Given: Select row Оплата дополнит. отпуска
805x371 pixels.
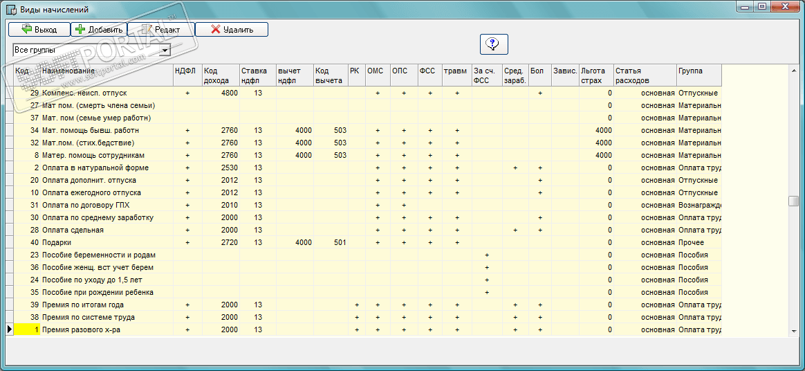Looking at the screenshot, I should [x=367, y=181].
